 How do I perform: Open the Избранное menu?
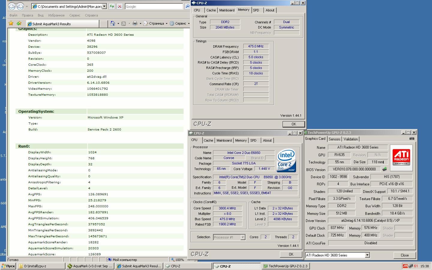[x=56, y=15]
